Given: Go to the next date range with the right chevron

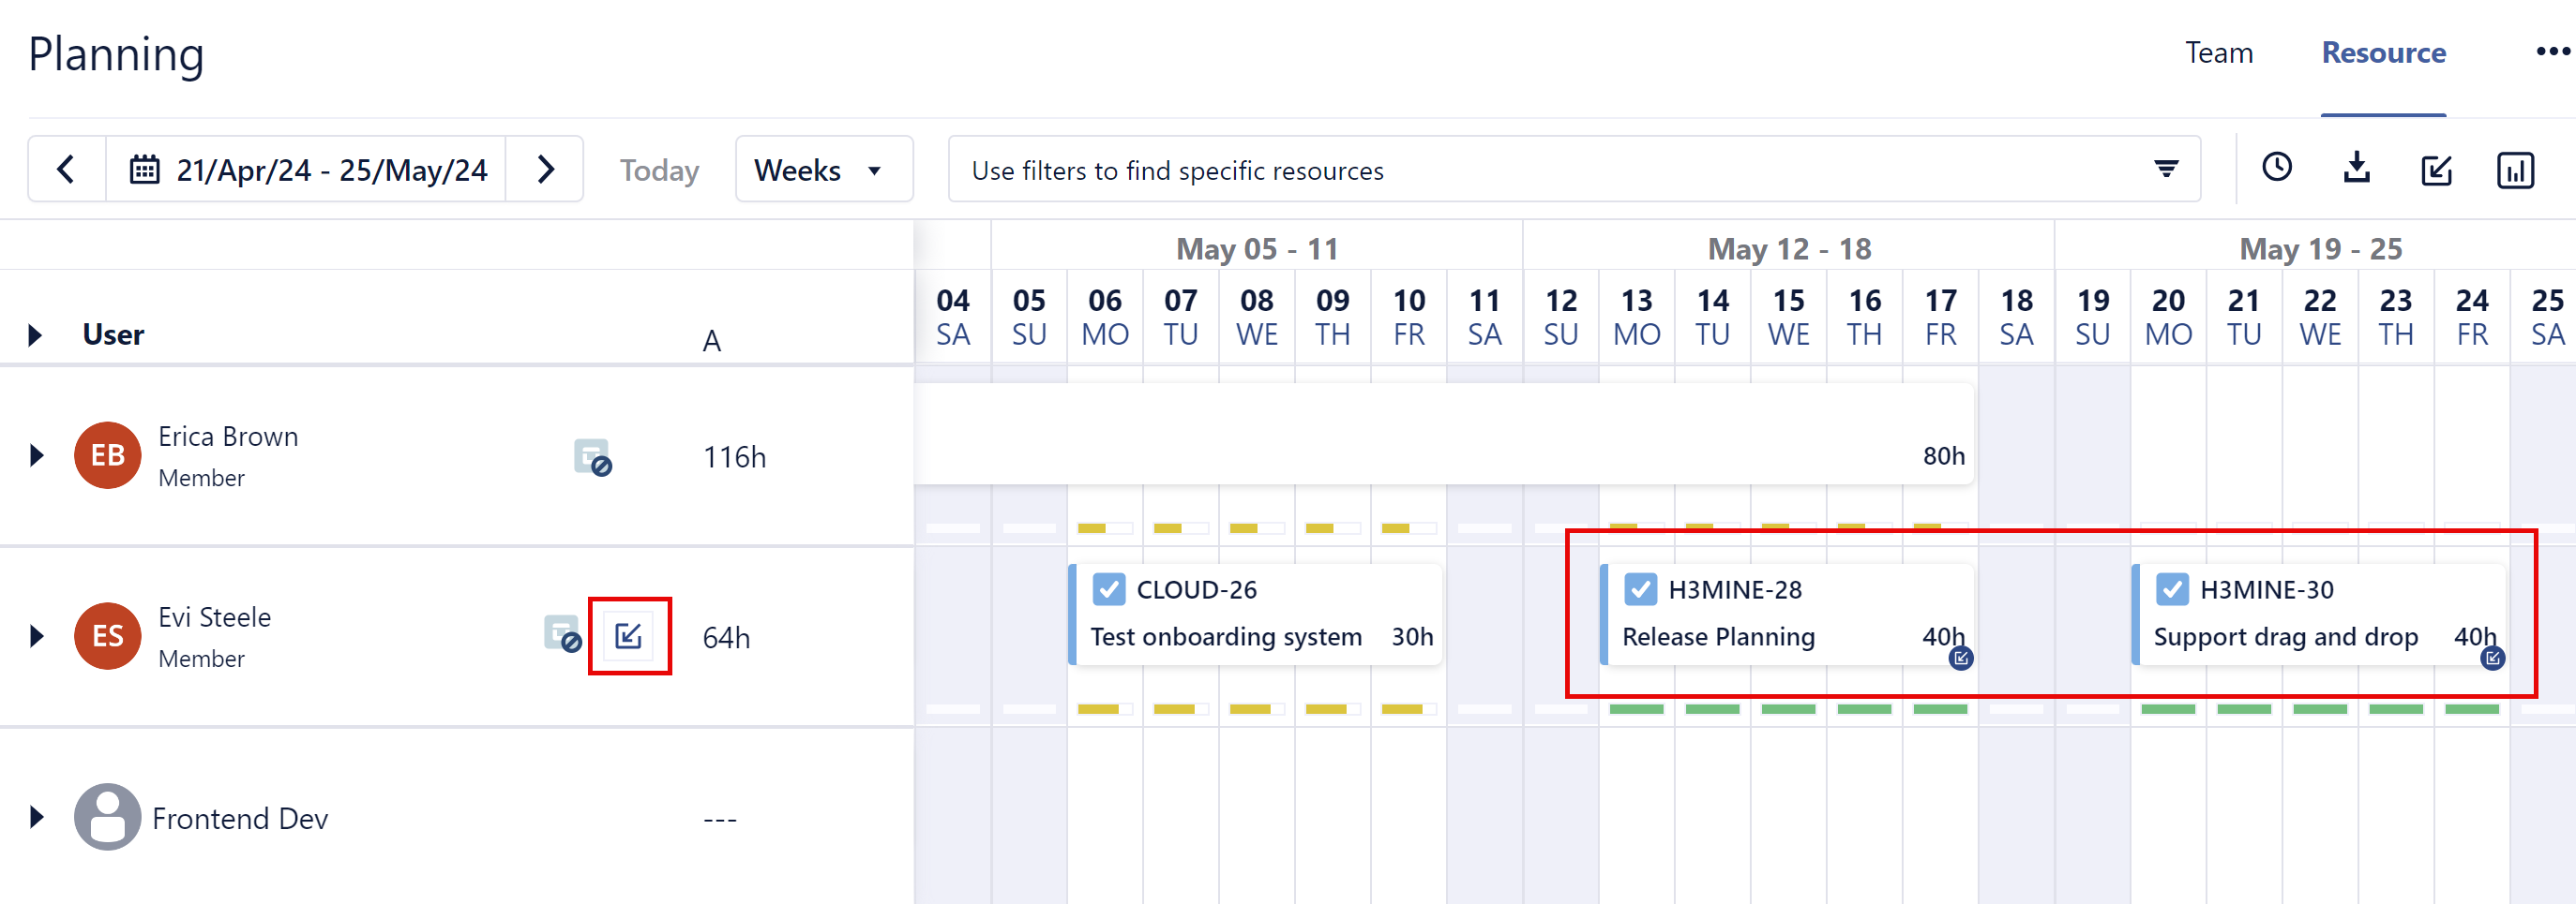Looking at the screenshot, I should [x=545, y=169].
